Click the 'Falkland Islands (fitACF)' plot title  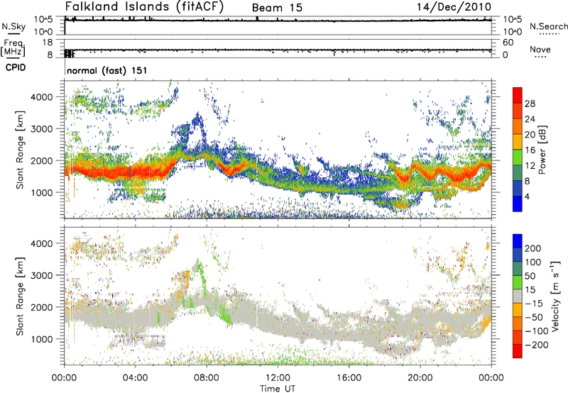144,7
